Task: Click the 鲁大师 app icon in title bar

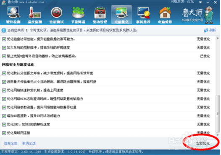Action: 3,2
